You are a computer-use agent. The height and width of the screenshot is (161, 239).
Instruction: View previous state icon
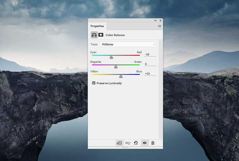click(x=128, y=143)
